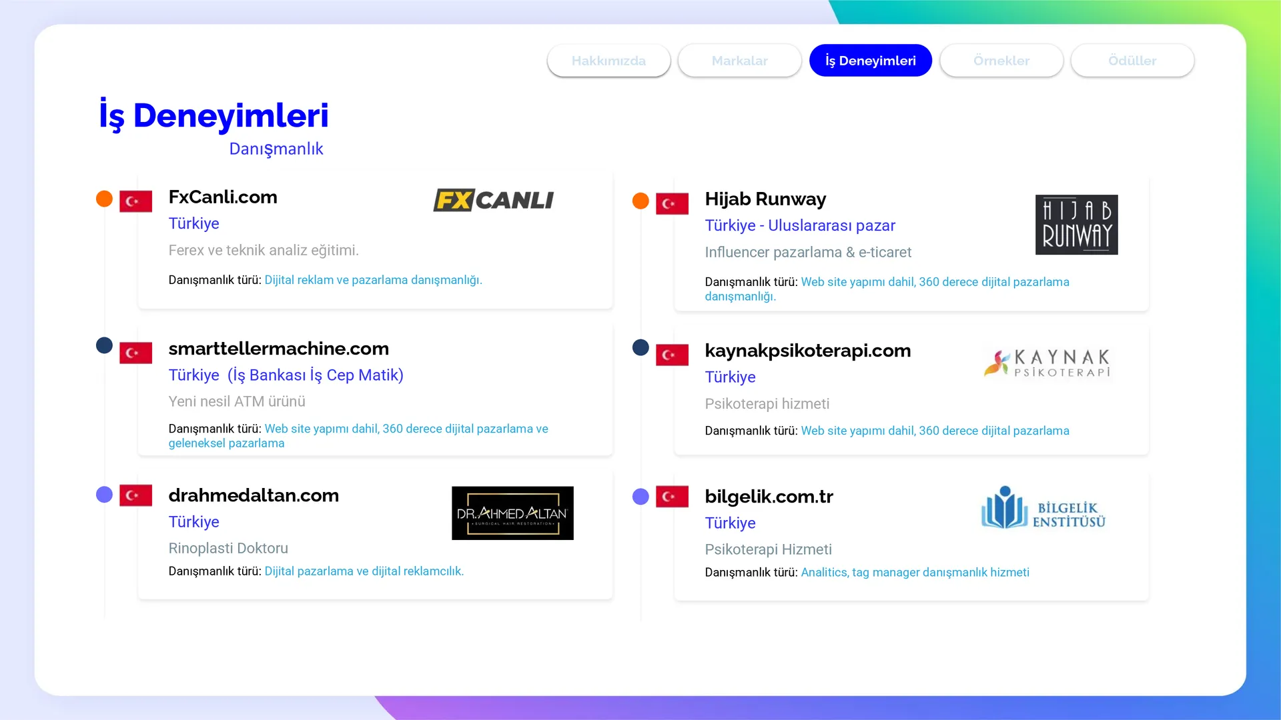Click smarttellermachine.com's 'Web site yapımı dahil' description
The width and height of the screenshot is (1281, 720).
358,436
